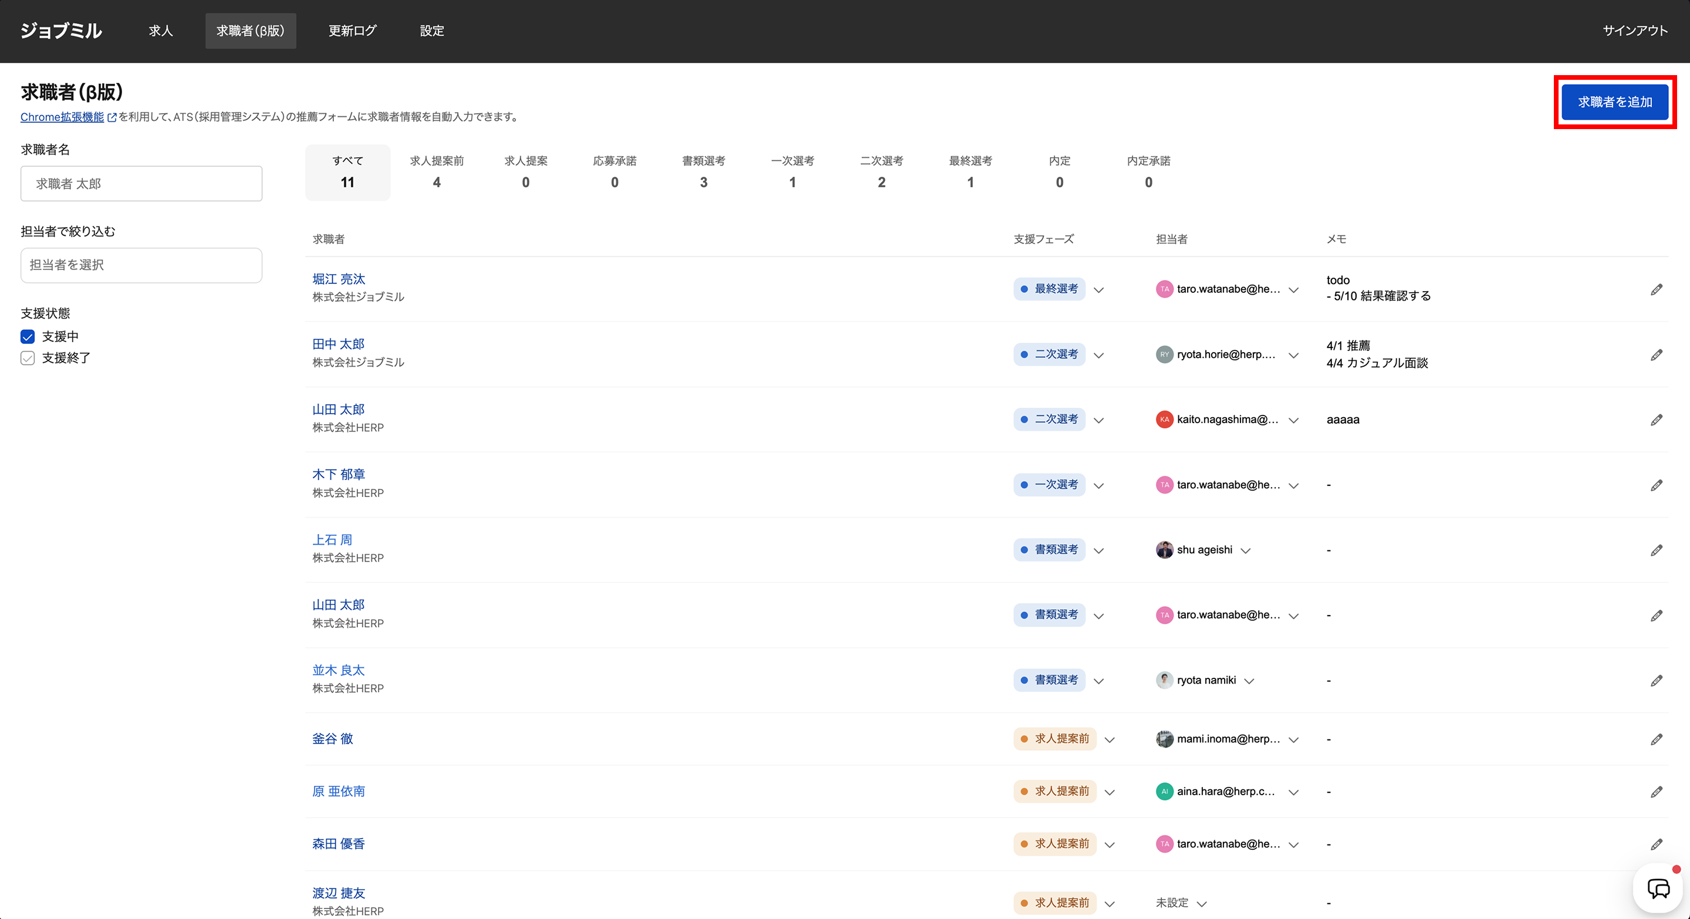Viewport: 1690px width, 919px height.
Task: Uncheck the 支援中 checkbox
Action: (28, 336)
